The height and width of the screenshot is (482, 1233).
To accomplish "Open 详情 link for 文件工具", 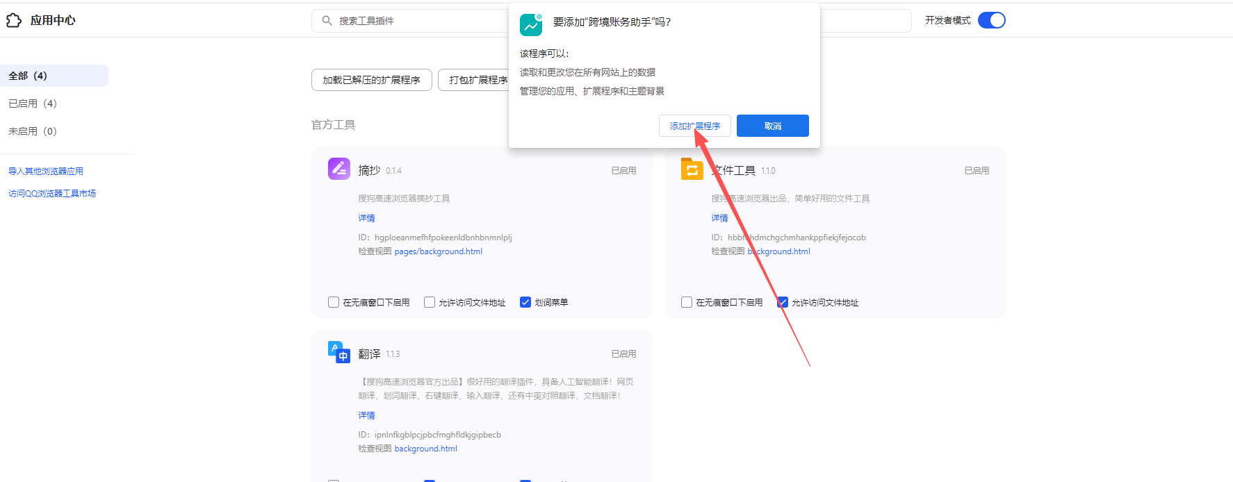I will coord(719,218).
